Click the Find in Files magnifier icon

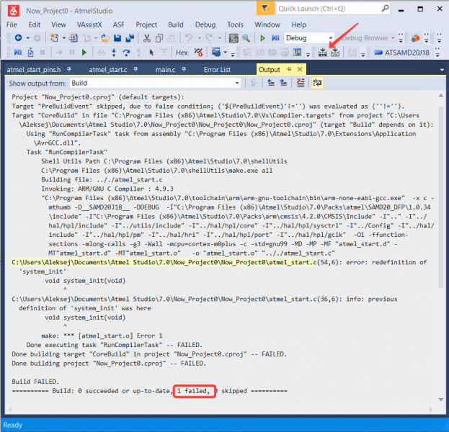coord(246,38)
